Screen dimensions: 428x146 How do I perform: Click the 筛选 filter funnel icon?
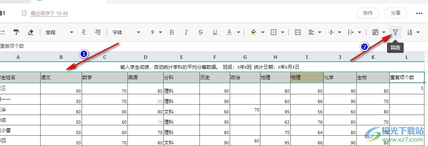click(x=395, y=33)
